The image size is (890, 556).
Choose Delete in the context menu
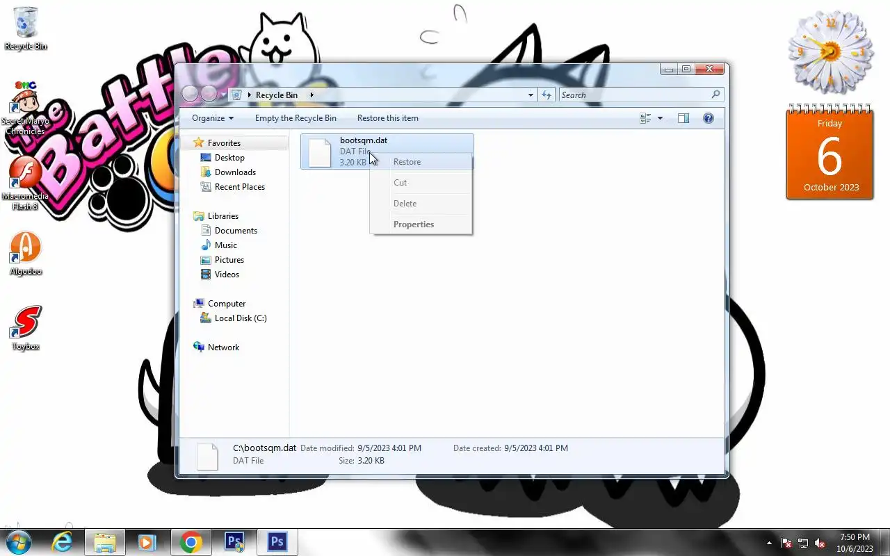click(x=421, y=204)
